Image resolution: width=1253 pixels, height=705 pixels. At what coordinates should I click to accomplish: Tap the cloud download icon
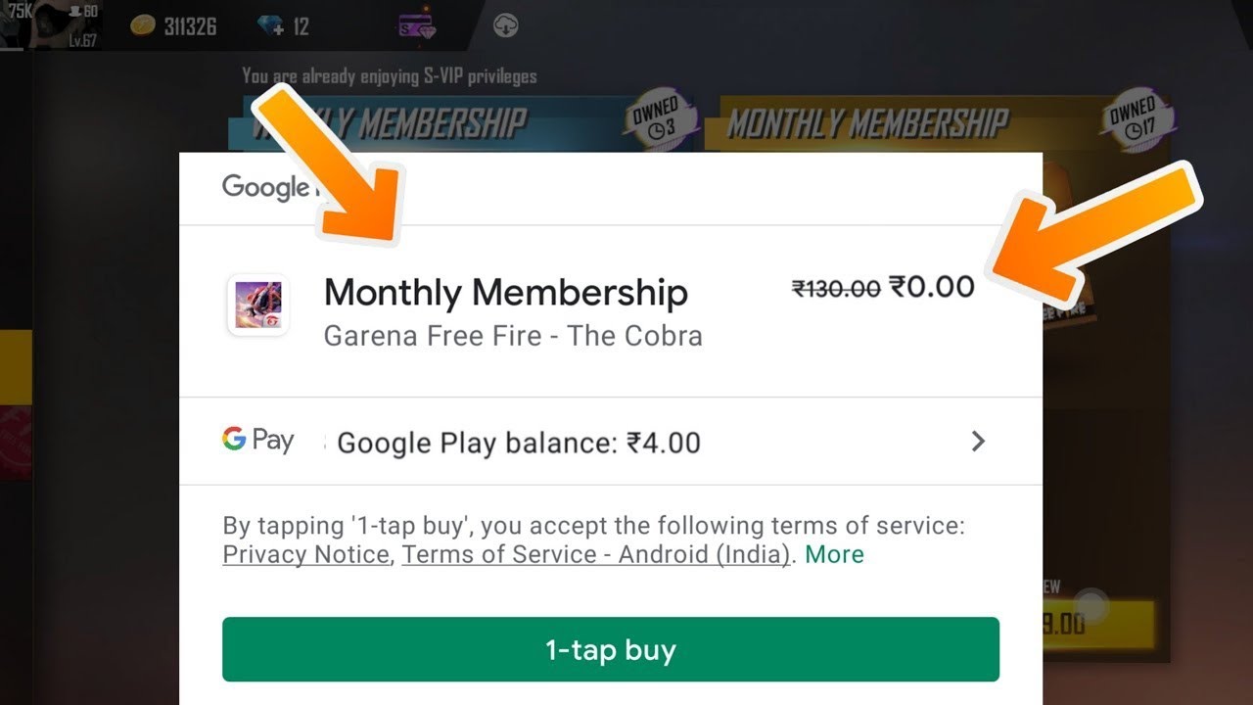coord(505,26)
